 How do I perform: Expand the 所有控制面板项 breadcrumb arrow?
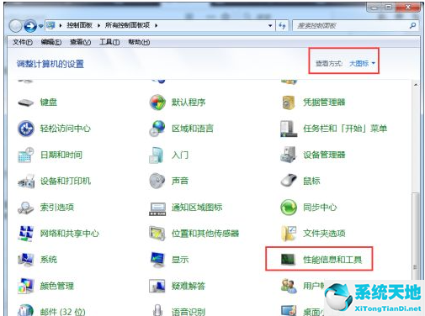pyautogui.click(x=156, y=25)
